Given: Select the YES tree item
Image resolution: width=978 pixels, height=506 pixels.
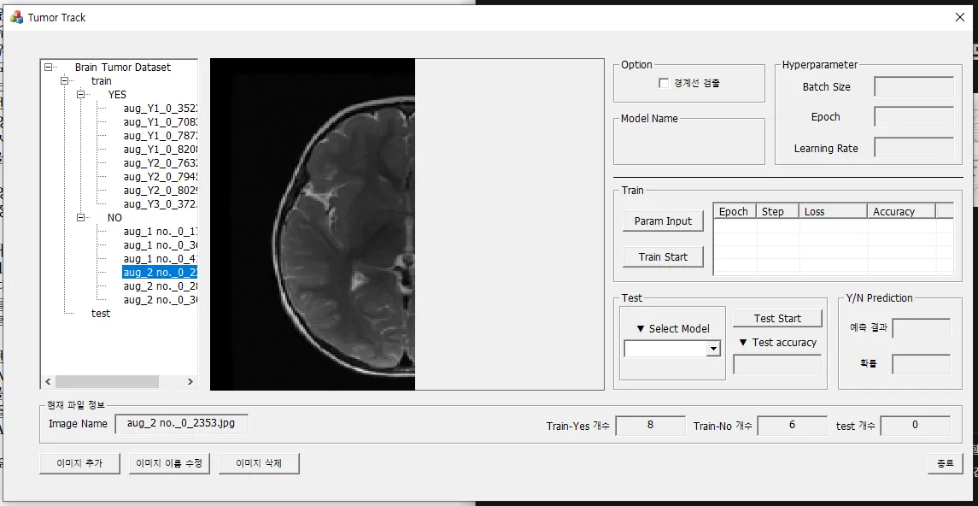Looking at the screenshot, I should pos(117,94).
